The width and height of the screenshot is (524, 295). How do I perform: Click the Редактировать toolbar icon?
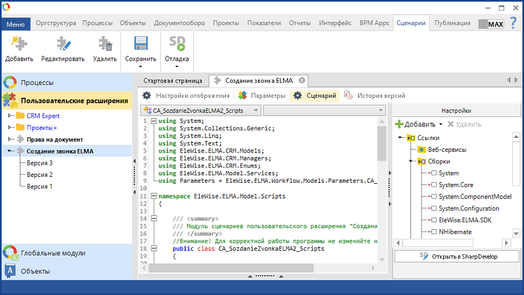click(x=63, y=44)
